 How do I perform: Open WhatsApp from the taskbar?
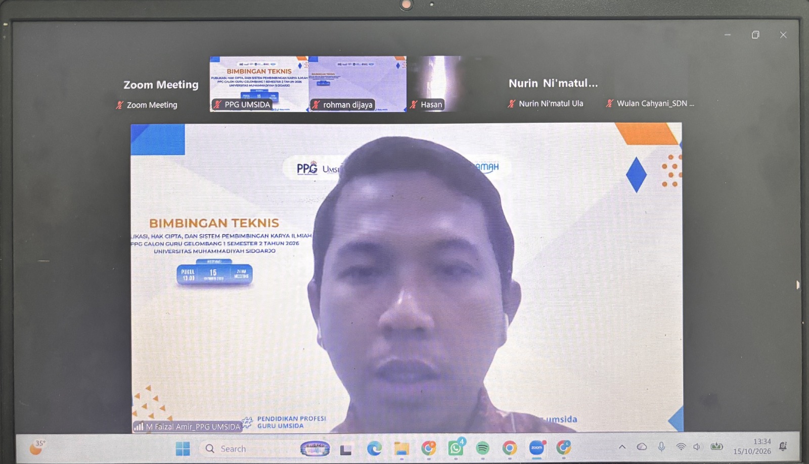(456, 448)
